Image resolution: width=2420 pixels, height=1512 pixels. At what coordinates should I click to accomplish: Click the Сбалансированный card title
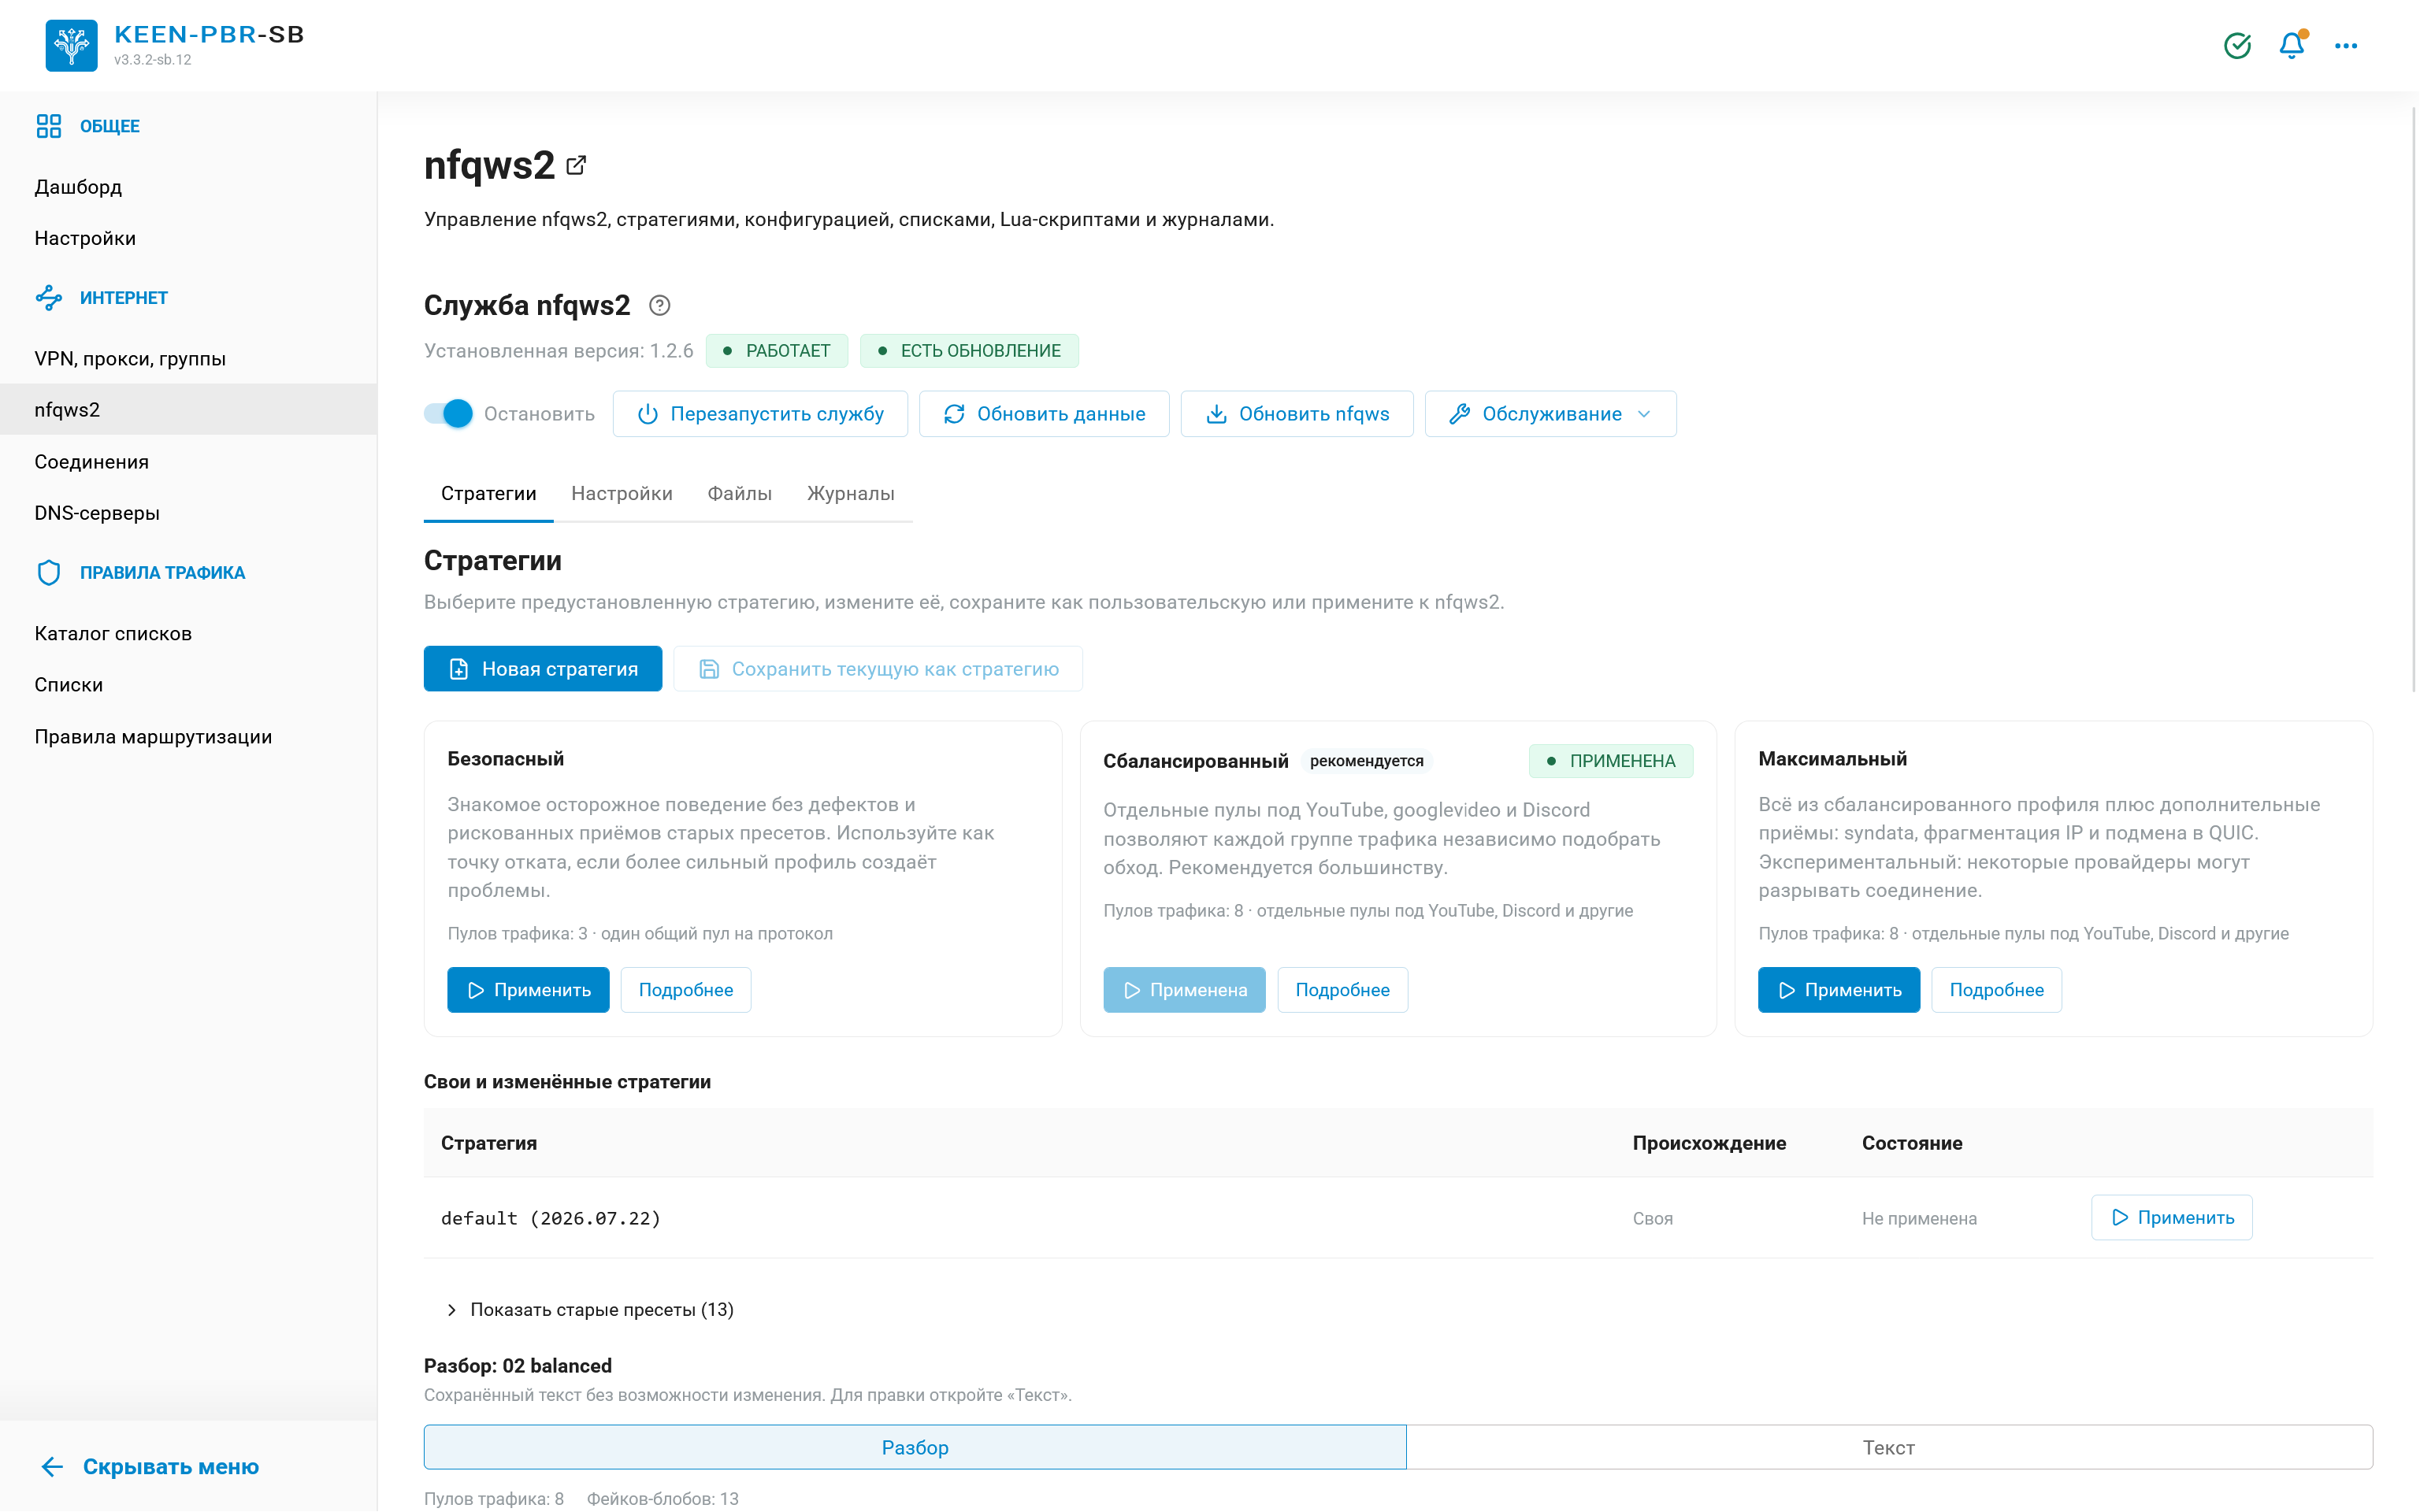tap(1196, 761)
